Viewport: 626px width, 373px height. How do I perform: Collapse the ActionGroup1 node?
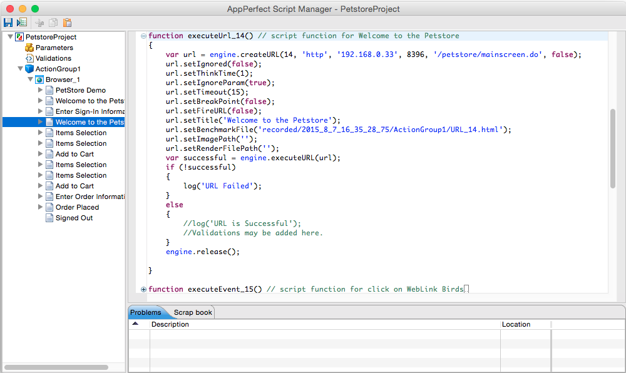pos(21,69)
